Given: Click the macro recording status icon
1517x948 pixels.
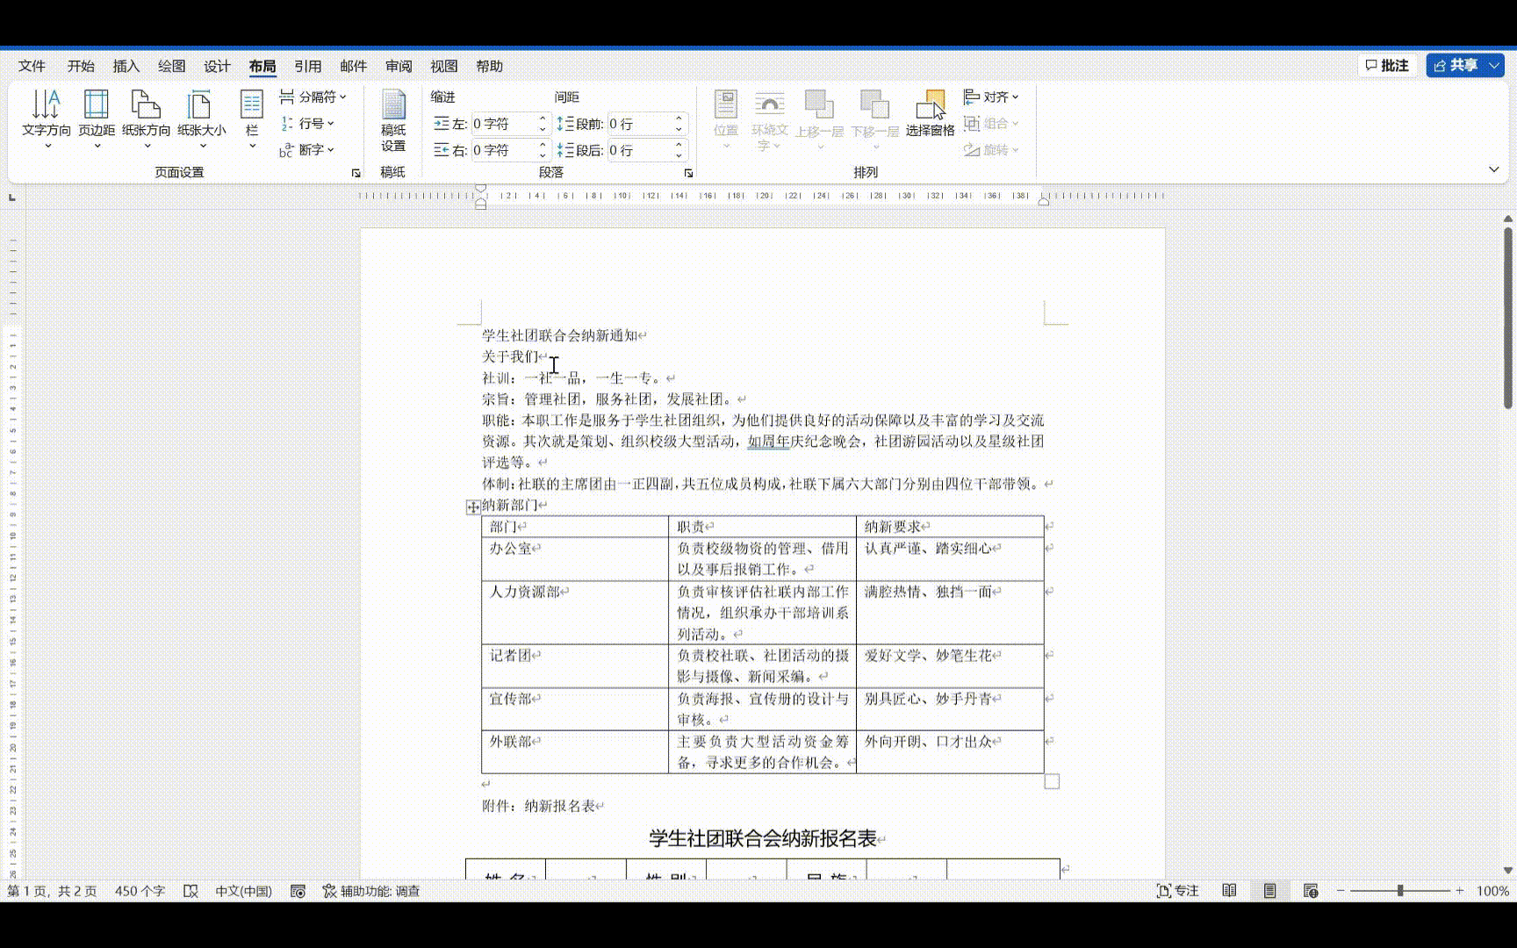Looking at the screenshot, I should [298, 891].
